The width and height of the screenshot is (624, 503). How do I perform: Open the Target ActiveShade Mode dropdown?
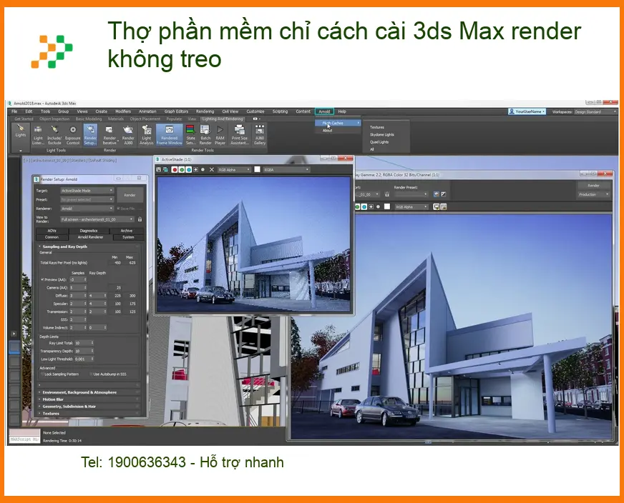(87, 191)
